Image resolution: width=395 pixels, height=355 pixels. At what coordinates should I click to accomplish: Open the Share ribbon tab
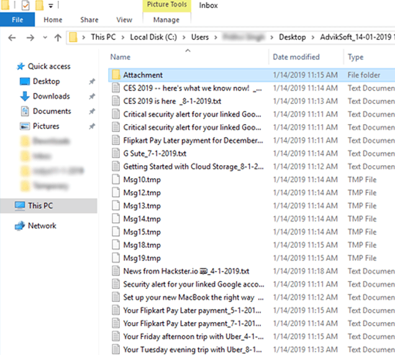click(x=89, y=20)
